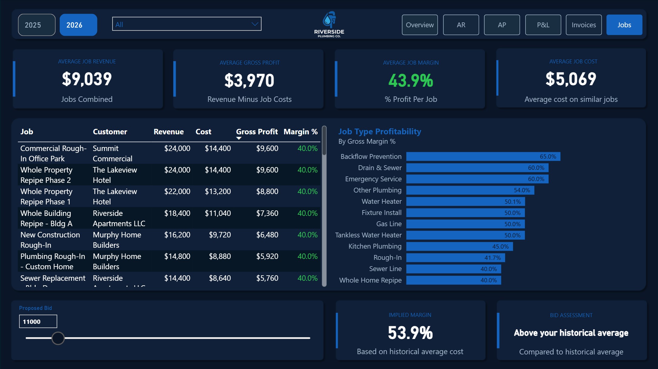Screen dimensions: 658x369
Task: Click the Bid Assessment result card
Action: click(x=572, y=330)
